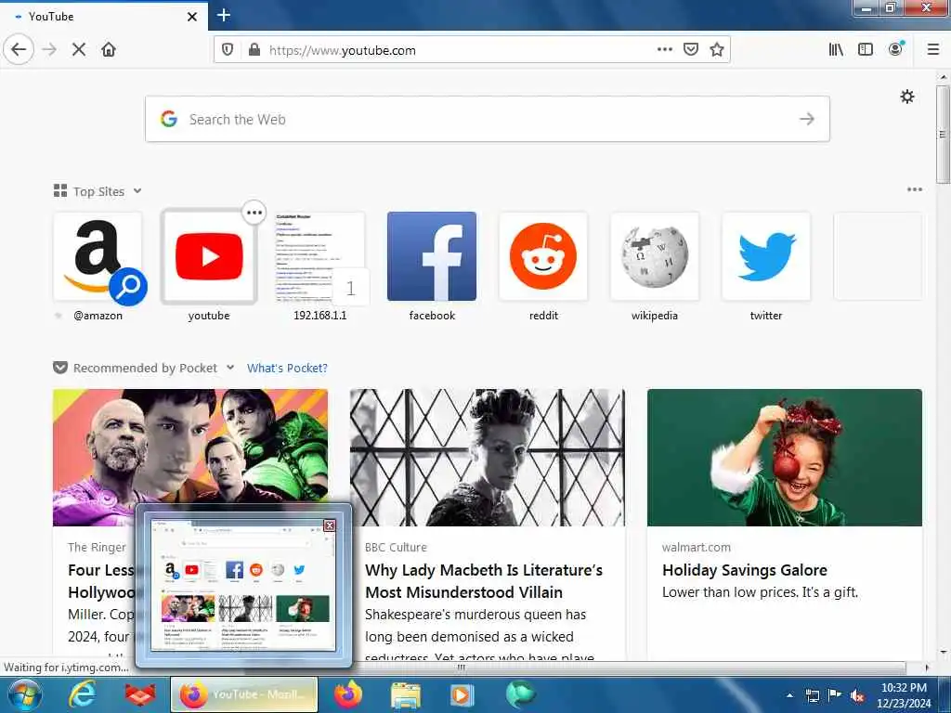The height and width of the screenshot is (713, 951).
Task: Select the Firefox taskbar preview thumbnail
Action: point(242,586)
